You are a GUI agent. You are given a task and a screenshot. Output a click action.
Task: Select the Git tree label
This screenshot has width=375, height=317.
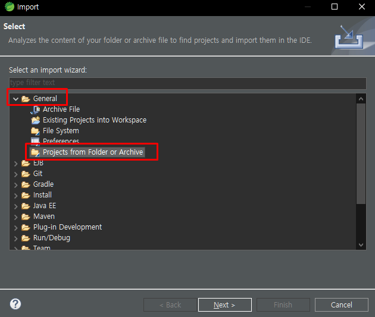tap(37, 174)
